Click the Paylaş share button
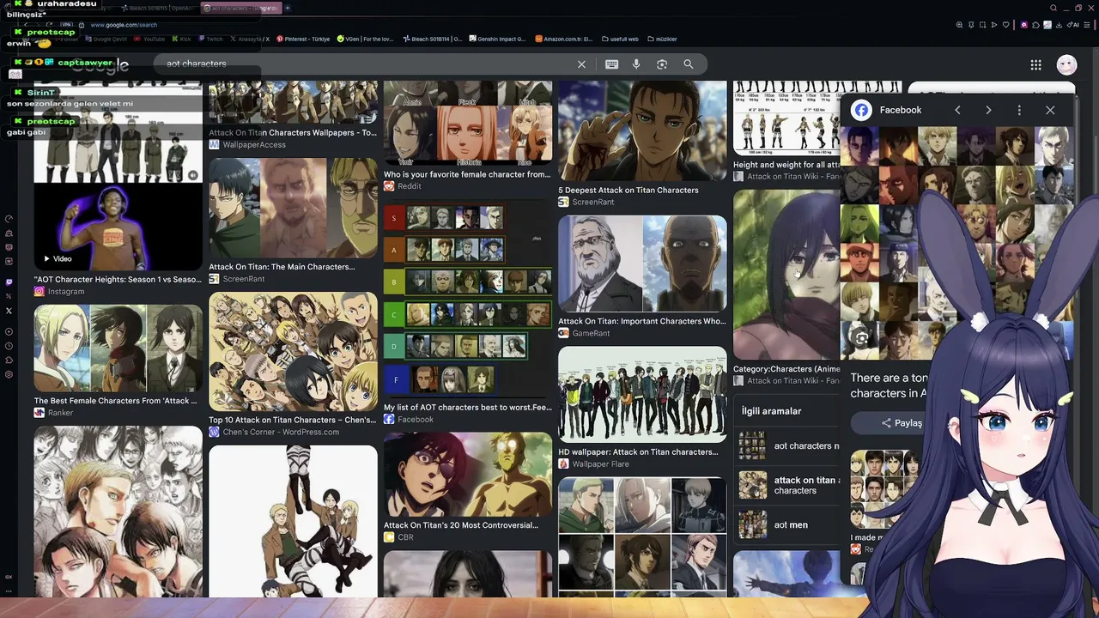The width and height of the screenshot is (1099, 618). click(x=901, y=422)
